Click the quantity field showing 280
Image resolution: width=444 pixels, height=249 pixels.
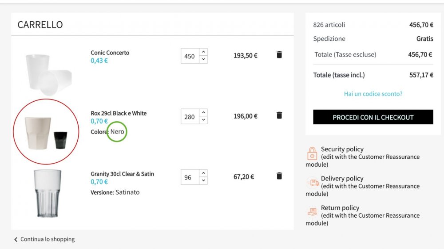pos(190,117)
